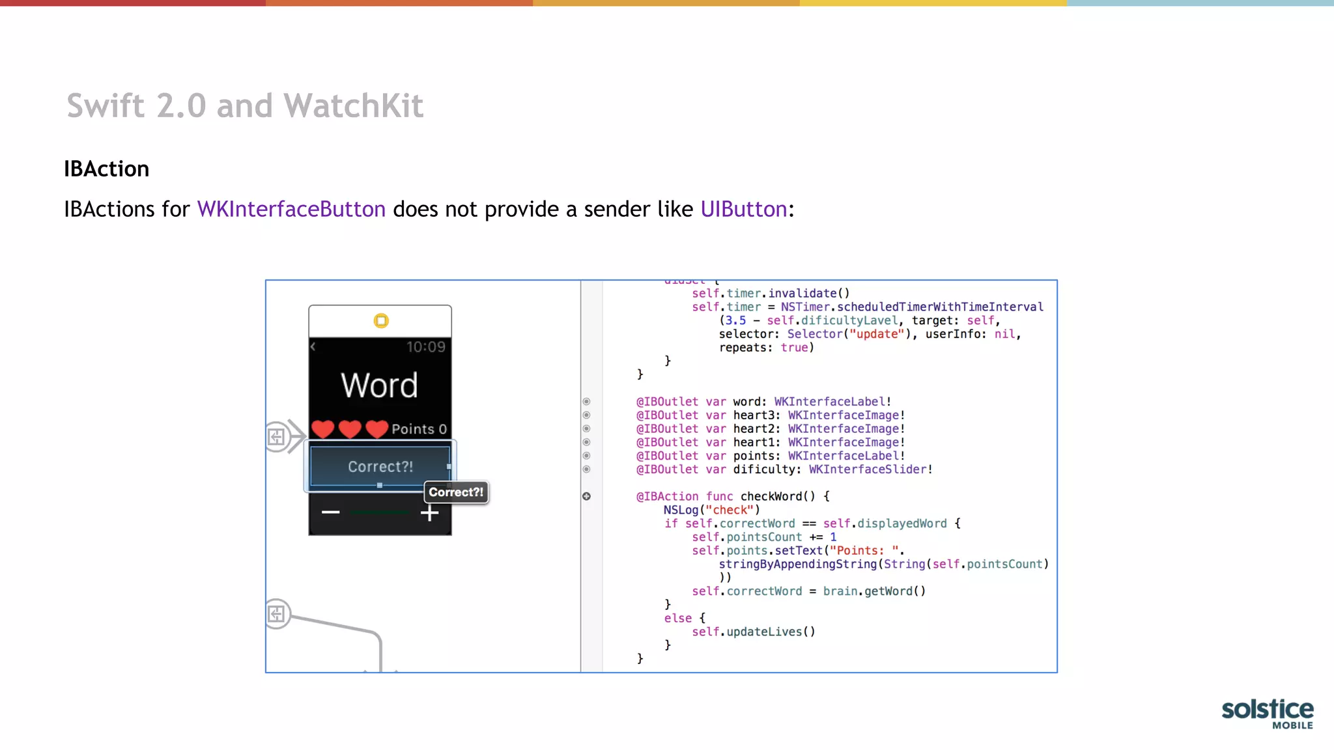Image resolution: width=1334 pixels, height=750 pixels.
Task: Click self.timer.invalidate() line
Action: pyautogui.click(x=771, y=293)
